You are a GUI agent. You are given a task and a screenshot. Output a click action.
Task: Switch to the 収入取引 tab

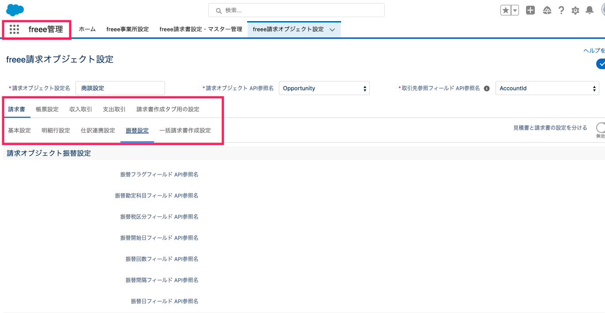tap(81, 109)
